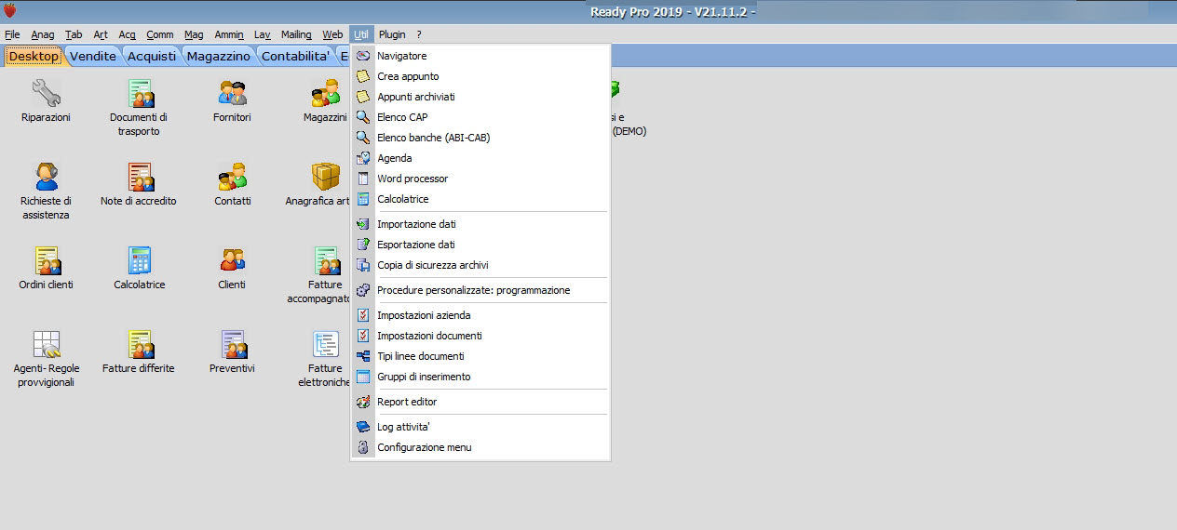Image resolution: width=1177 pixels, height=530 pixels.
Task: Choose Calcolatrice in the Util menu
Action: pyautogui.click(x=480, y=199)
